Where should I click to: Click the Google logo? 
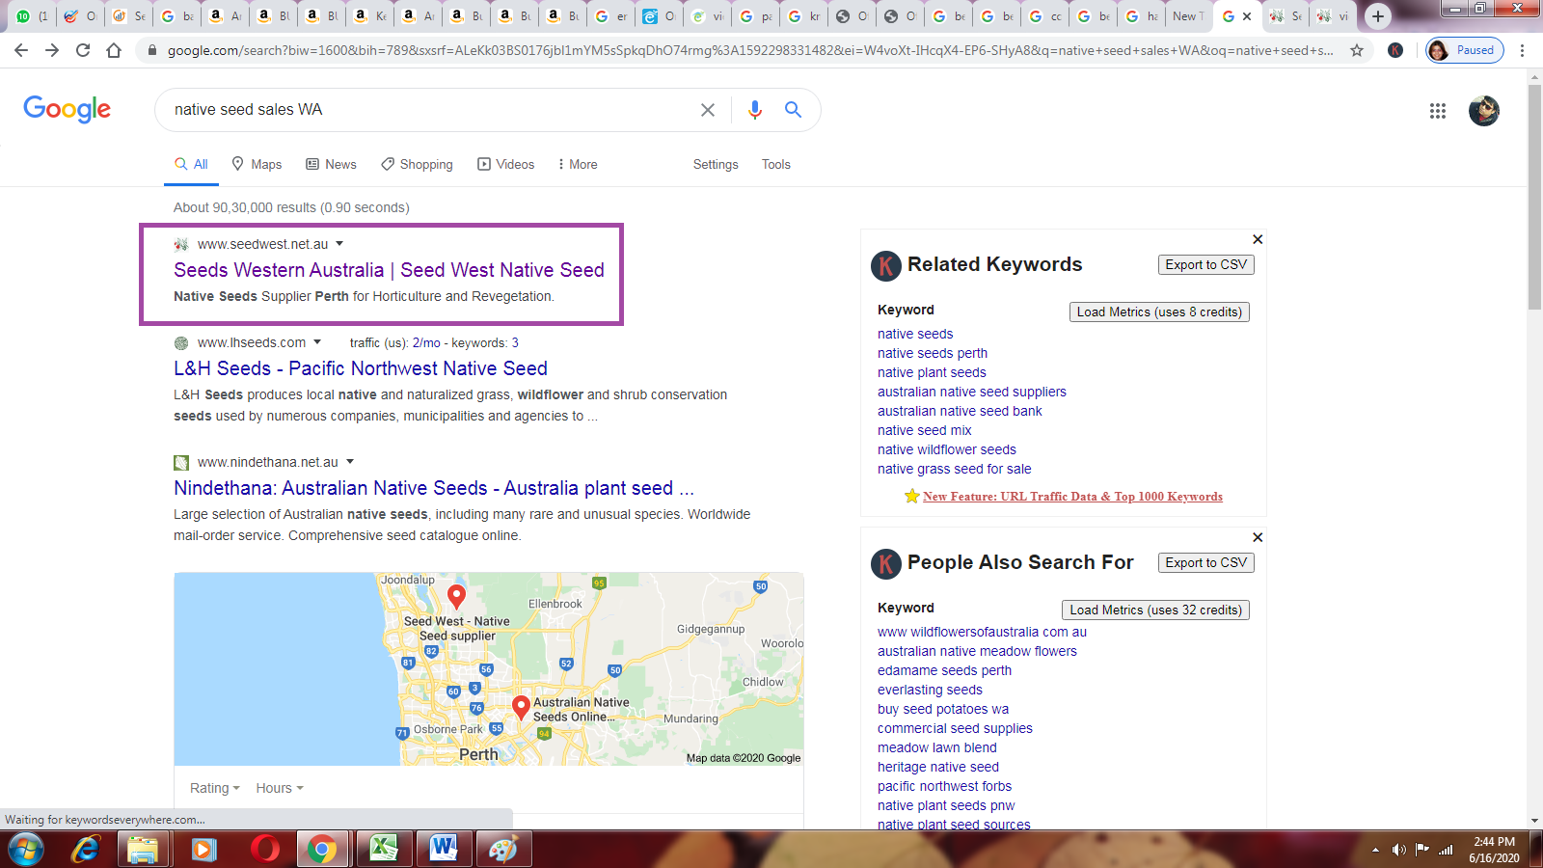point(68,109)
